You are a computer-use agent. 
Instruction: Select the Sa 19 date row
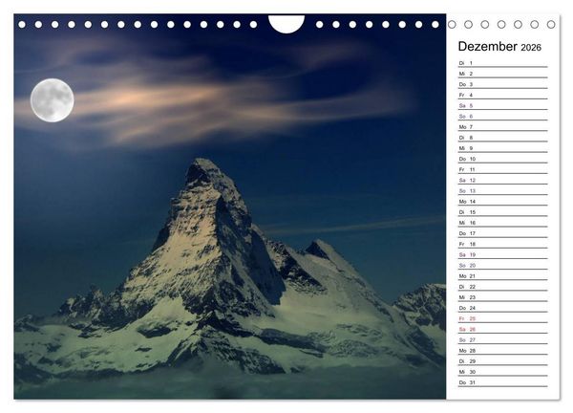click(503, 254)
